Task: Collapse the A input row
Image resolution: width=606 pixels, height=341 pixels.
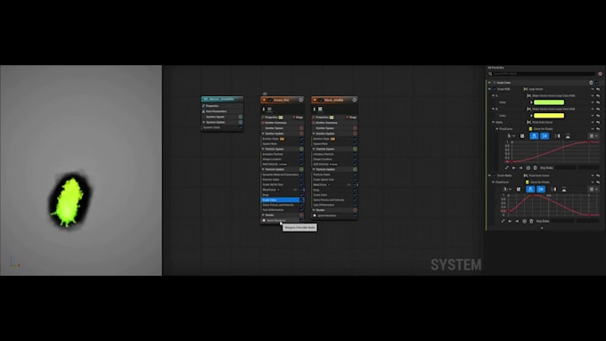Action: [493, 96]
